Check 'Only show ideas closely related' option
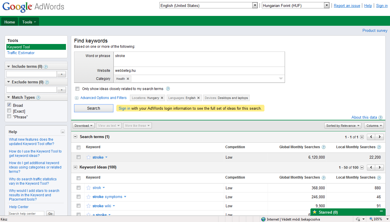The height and width of the screenshot is (222, 390). pyautogui.click(x=77, y=89)
